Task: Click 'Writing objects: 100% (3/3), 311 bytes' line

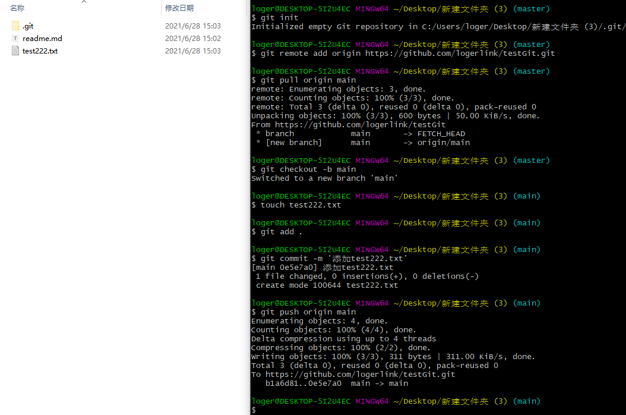Action: tap(393, 357)
